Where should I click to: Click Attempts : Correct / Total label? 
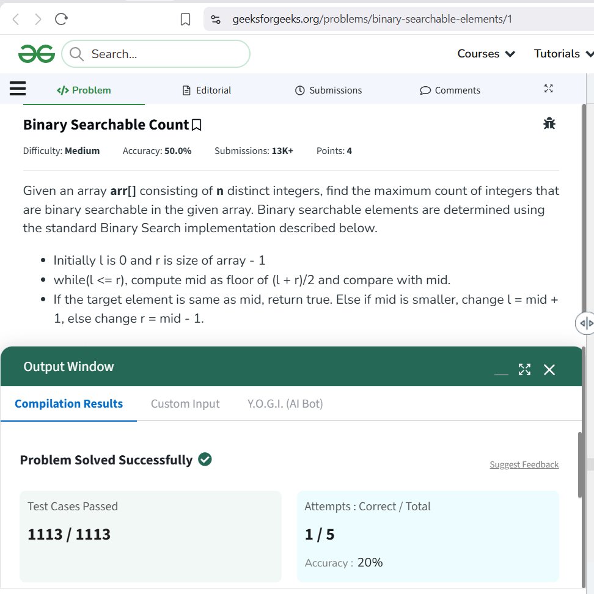coord(367,507)
